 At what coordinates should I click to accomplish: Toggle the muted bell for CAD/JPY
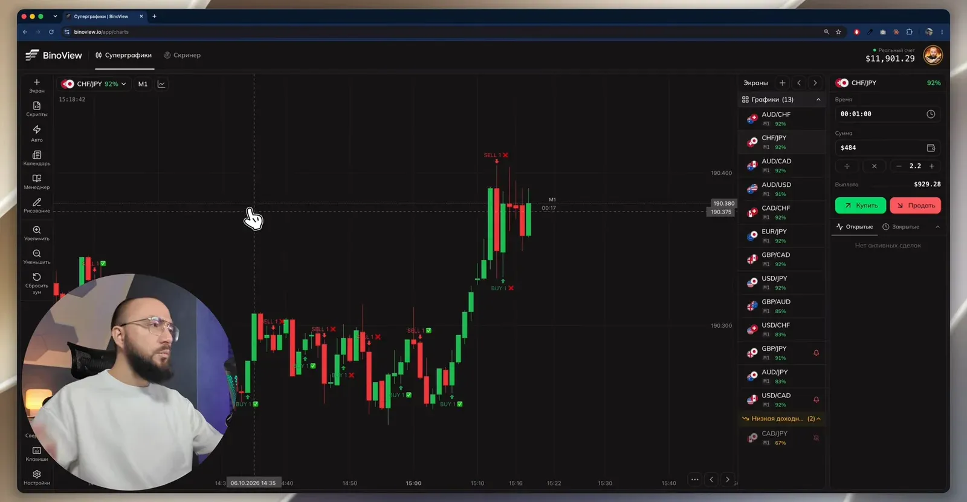(816, 437)
